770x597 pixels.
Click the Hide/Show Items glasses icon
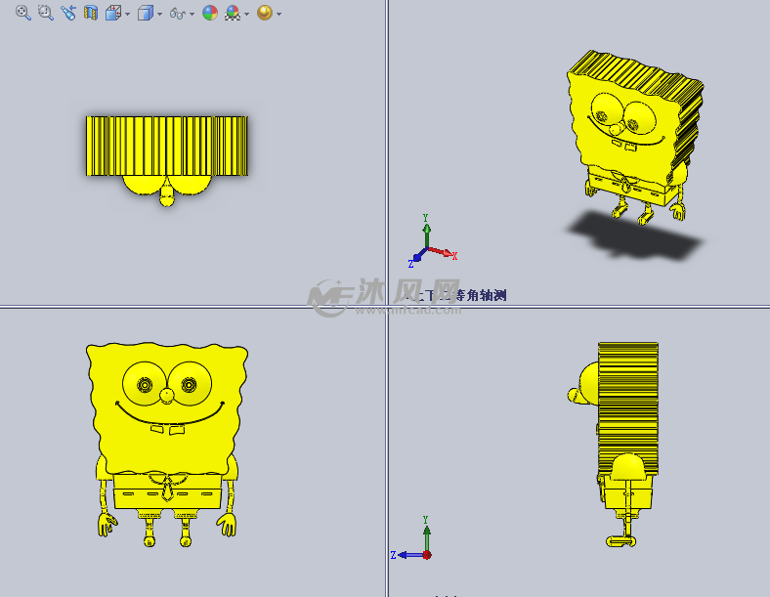(178, 14)
